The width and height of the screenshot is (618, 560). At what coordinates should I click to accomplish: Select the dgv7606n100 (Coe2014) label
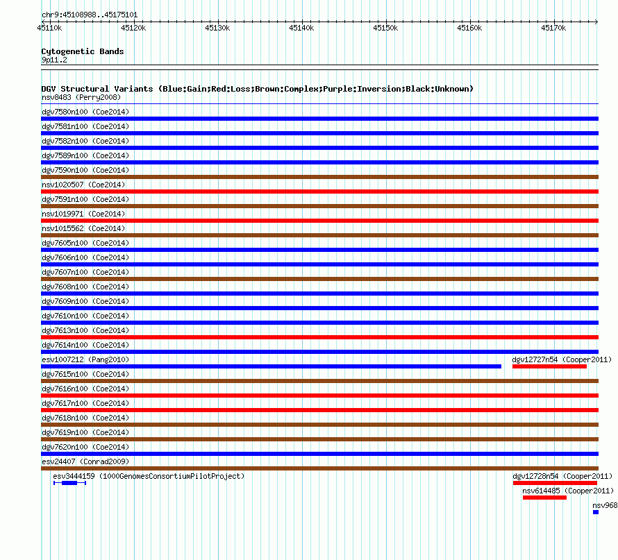coord(85,257)
